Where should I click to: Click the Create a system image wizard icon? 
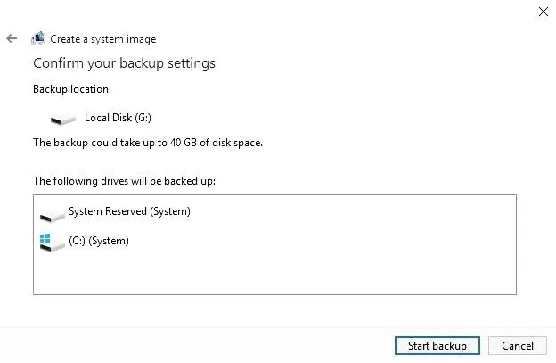tap(38, 38)
